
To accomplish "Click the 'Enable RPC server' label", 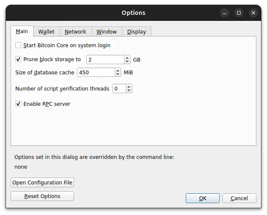I will [47, 104].
